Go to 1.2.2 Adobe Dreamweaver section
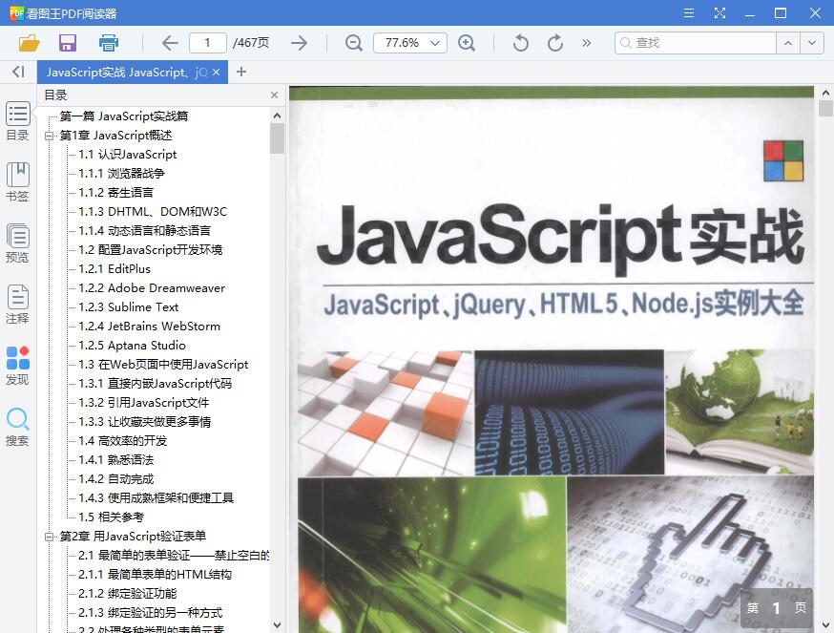834x633 pixels. point(152,288)
